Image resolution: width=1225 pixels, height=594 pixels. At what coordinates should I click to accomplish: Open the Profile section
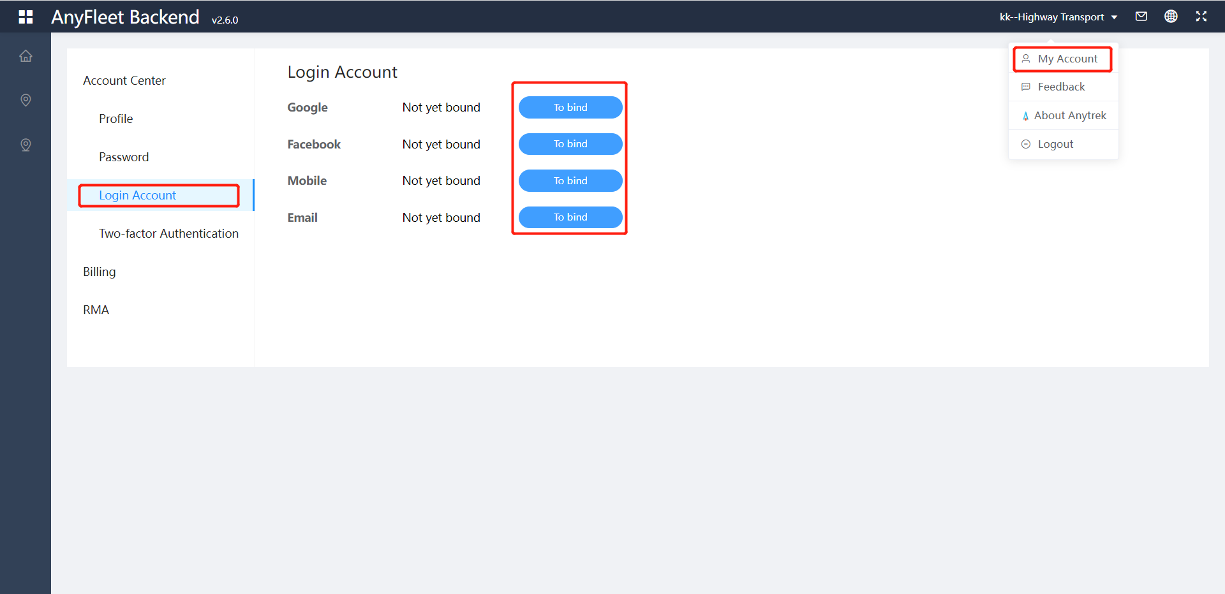115,119
